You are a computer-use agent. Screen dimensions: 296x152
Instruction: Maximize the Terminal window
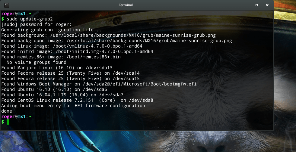coord(257,5)
